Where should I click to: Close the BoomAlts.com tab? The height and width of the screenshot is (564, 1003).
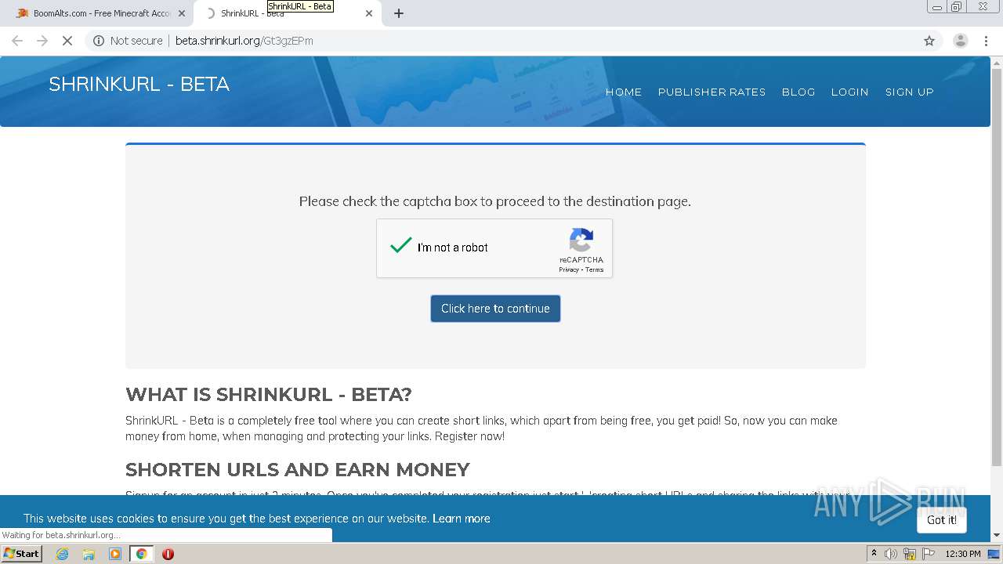(x=182, y=13)
